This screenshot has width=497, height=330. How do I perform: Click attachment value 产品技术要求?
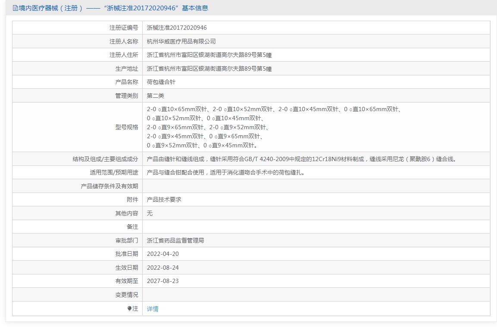164,200
